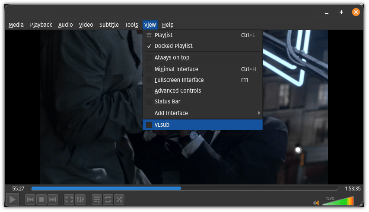Skip to next media track
The image size is (369, 212).
(x=53, y=200)
